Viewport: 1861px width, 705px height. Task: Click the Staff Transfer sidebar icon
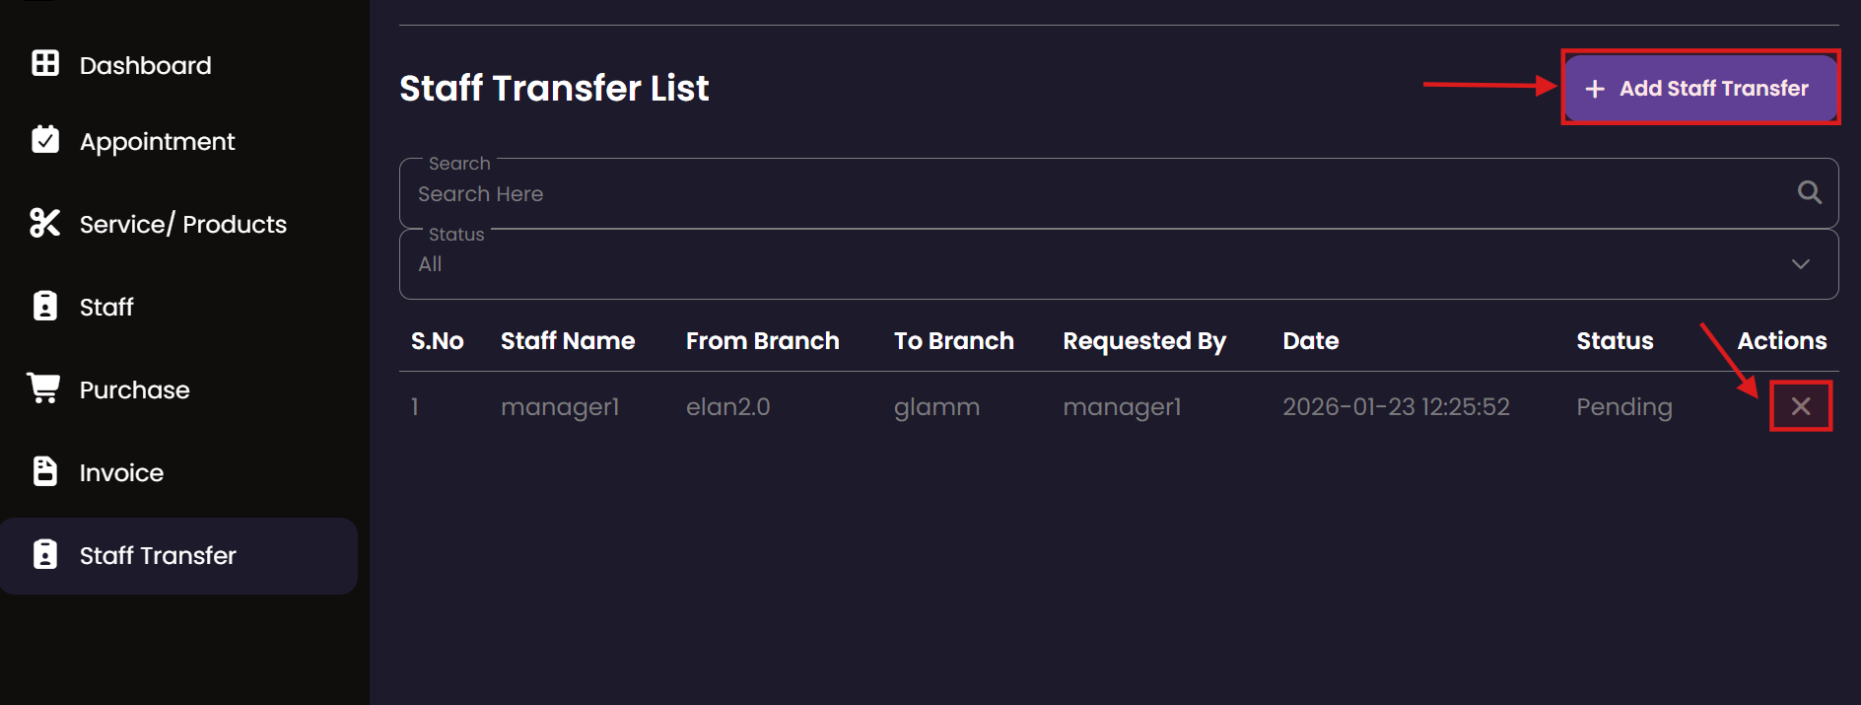click(45, 554)
